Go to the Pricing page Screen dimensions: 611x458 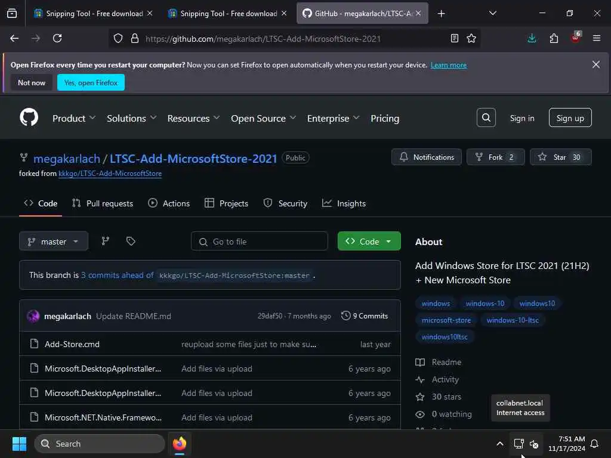point(385,119)
